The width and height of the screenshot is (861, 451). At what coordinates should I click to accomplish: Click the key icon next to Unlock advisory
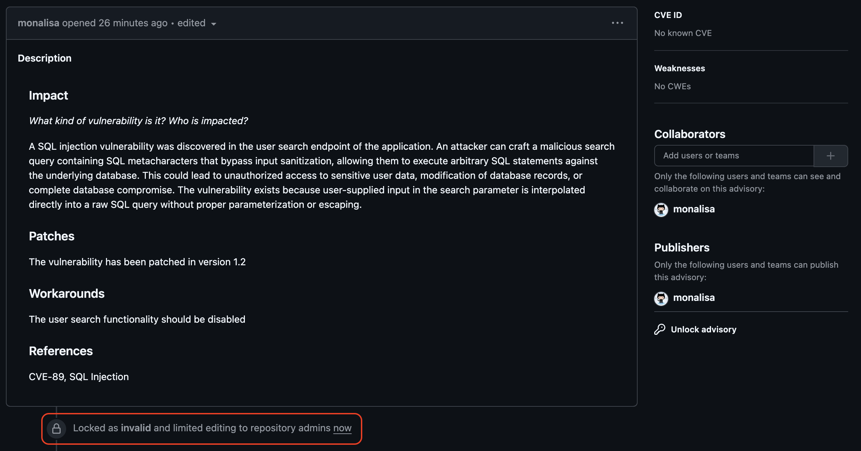[x=660, y=329]
